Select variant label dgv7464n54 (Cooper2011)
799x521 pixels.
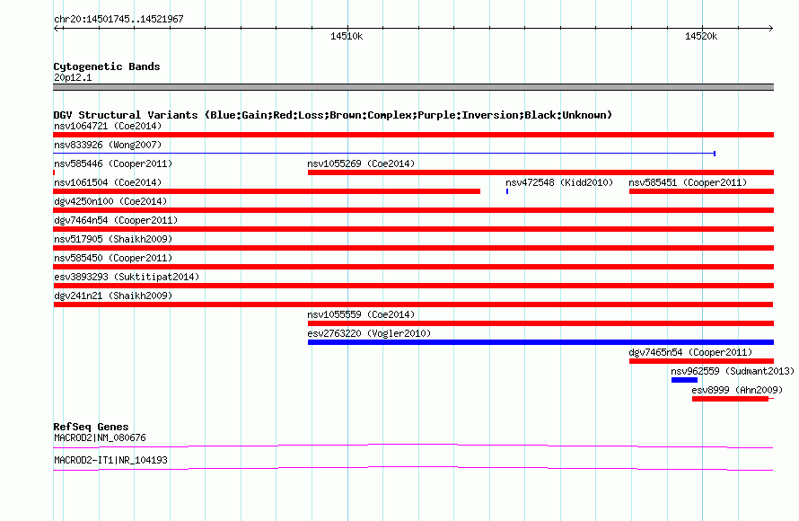[x=116, y=220]
